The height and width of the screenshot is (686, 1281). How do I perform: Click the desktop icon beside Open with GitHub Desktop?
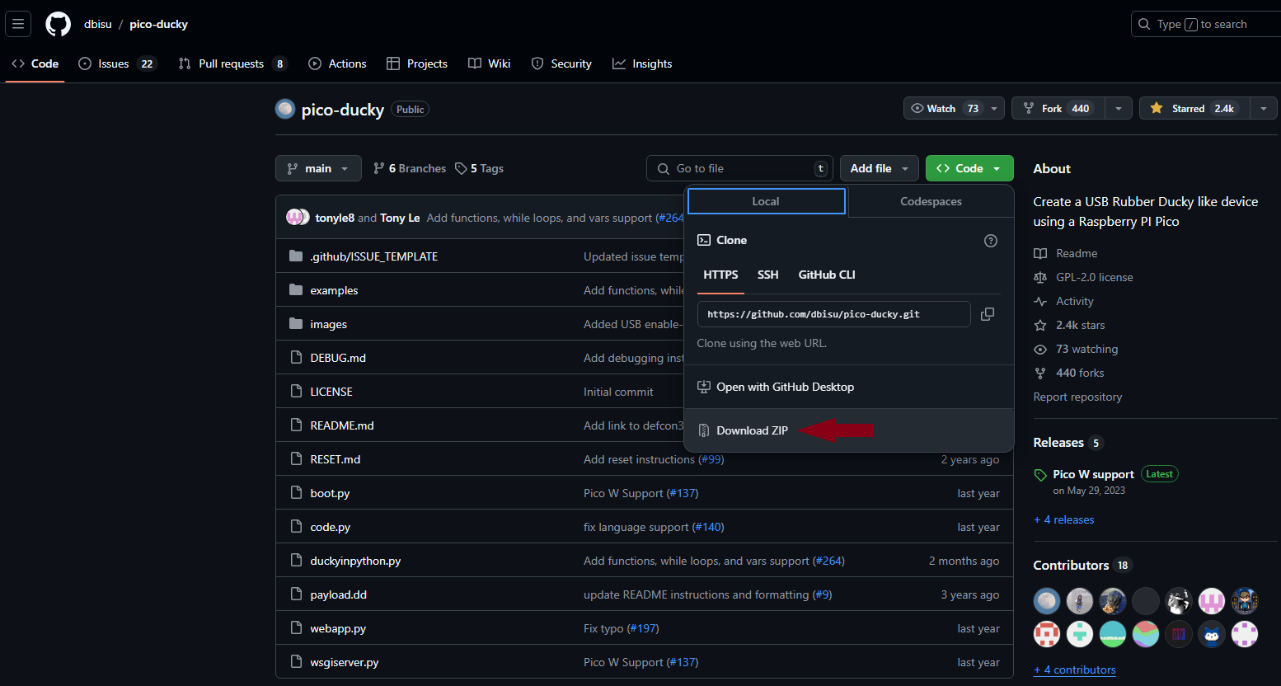(704, 387)
